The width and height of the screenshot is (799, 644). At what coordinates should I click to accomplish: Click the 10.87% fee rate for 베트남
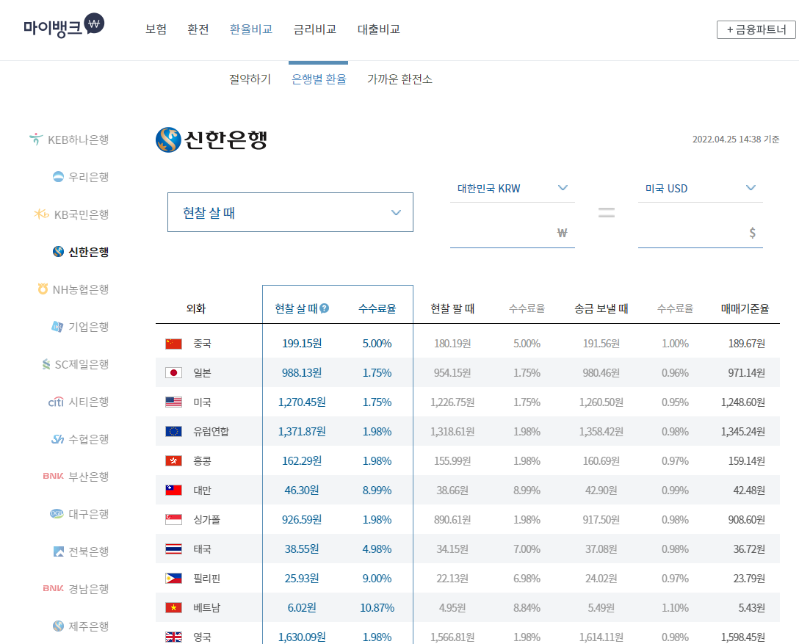[x=377, y=608]
